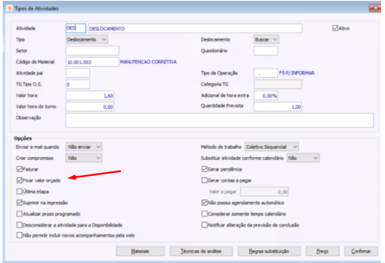Toggle Suprimir na impressão checkbox

19,202
